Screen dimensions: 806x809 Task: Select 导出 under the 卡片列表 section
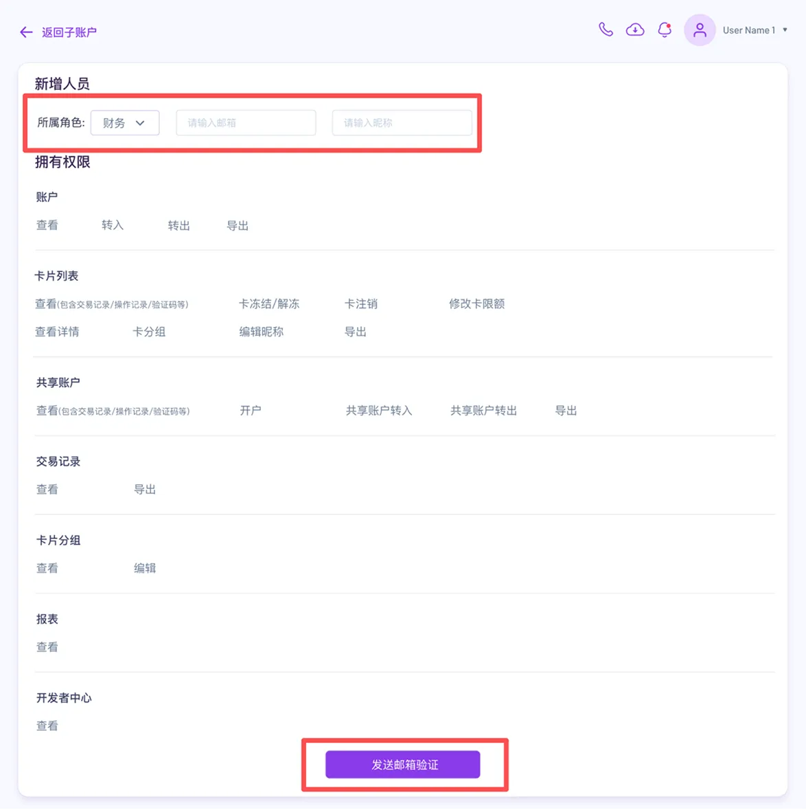356,332
